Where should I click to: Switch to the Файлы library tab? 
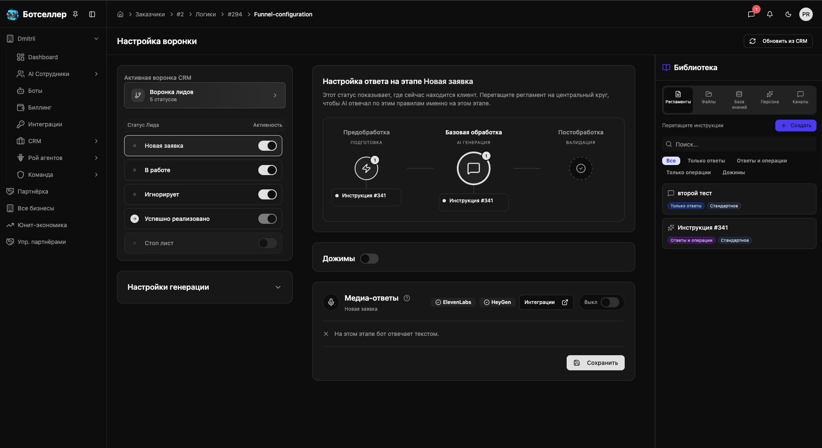click(709, 100)
